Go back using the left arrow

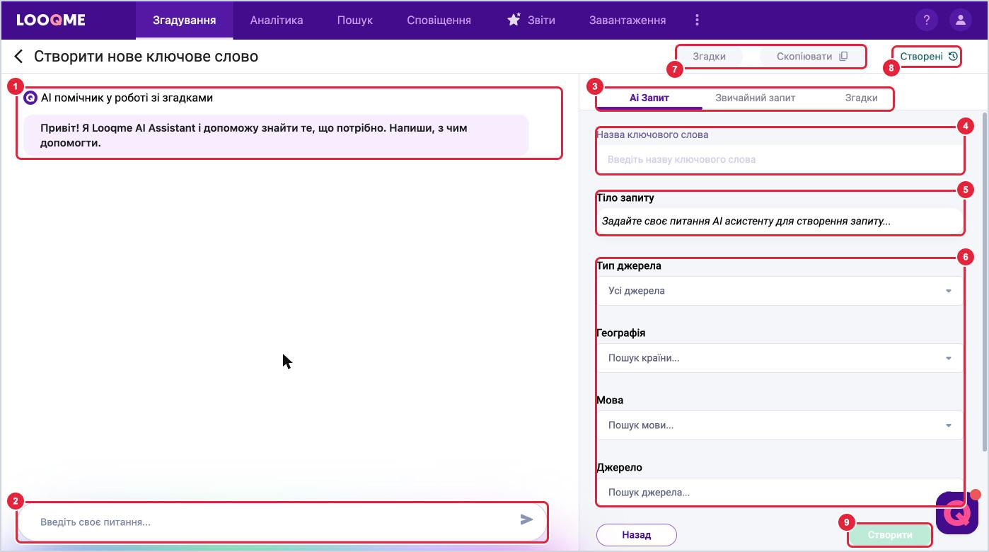point(18,57)
